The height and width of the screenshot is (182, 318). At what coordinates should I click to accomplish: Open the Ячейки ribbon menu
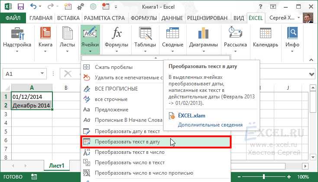coord(90,39)
